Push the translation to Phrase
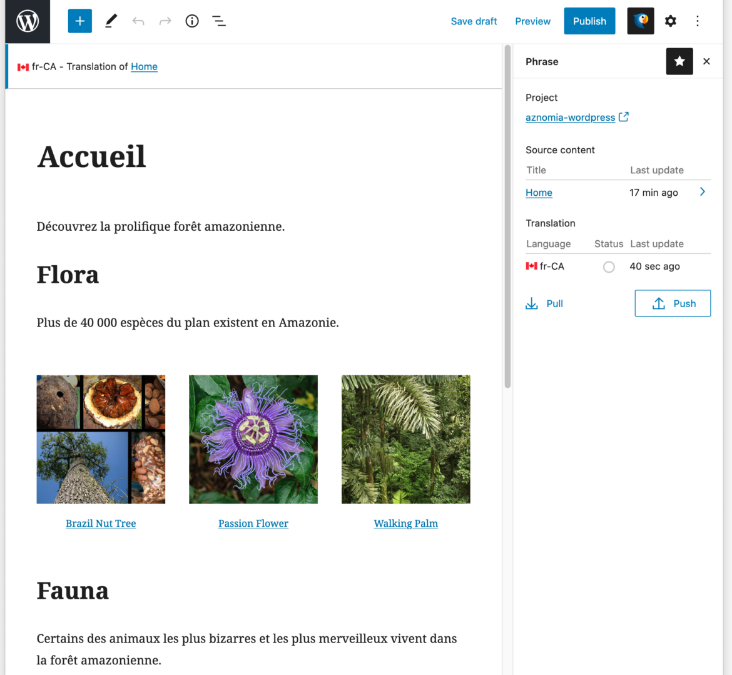 673,303
